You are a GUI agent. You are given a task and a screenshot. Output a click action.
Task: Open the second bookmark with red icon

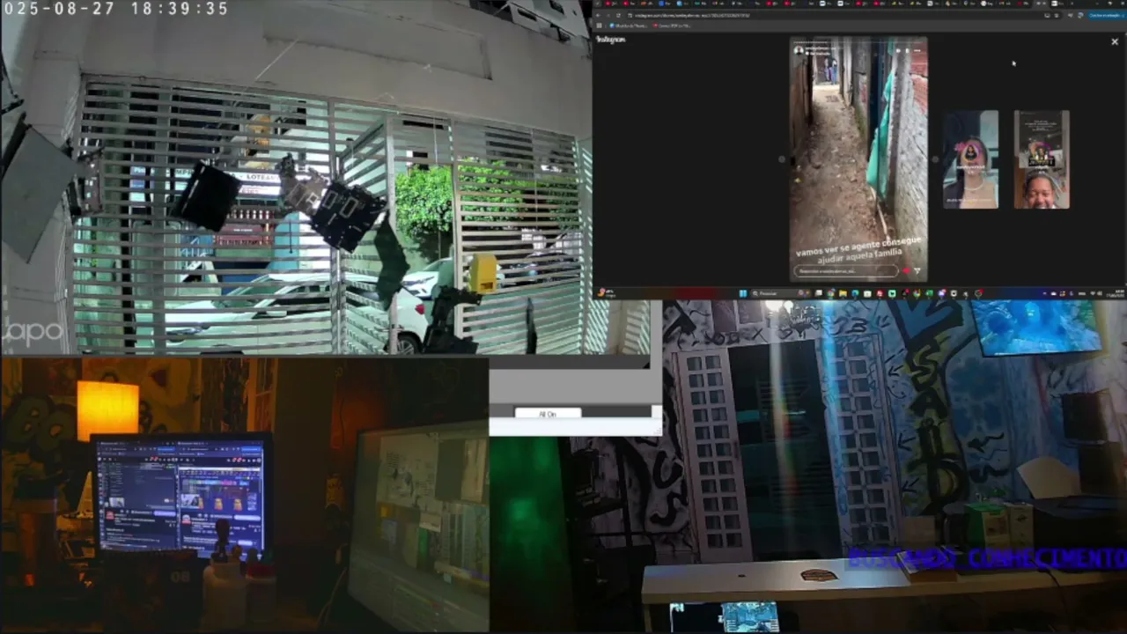coord(672,26)
